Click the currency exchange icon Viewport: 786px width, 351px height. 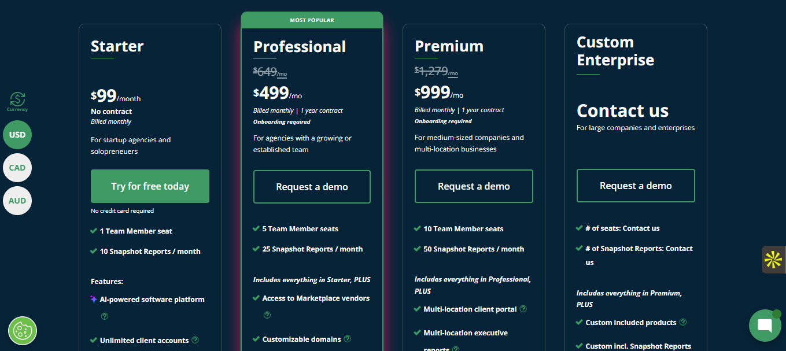coord(17,99)
